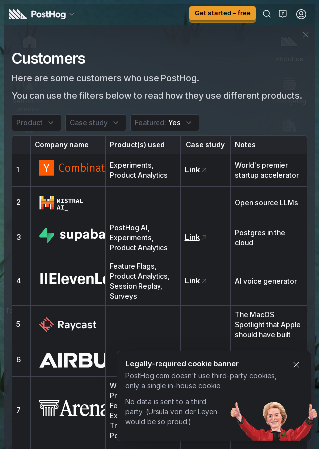Click the "World's premier startup accelerator" note

(x=267, y=170)
